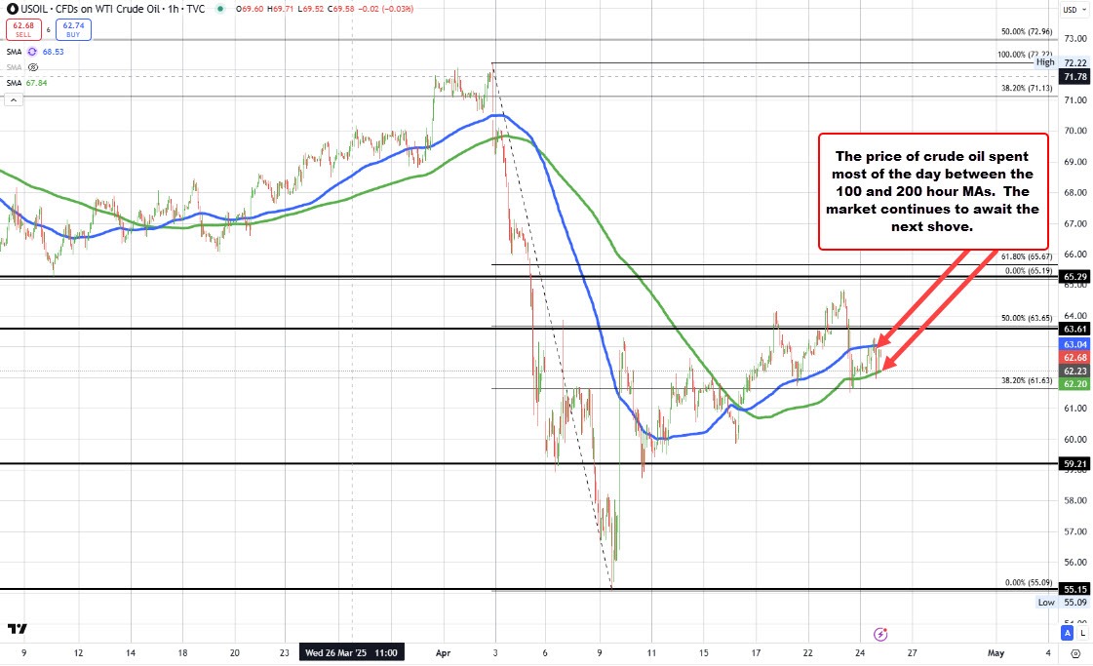Viewport: 1093px width, 666px height.
Task: Click the 68.00 price scale tick
Action: pyautogui.click(x=1077, y=192)
